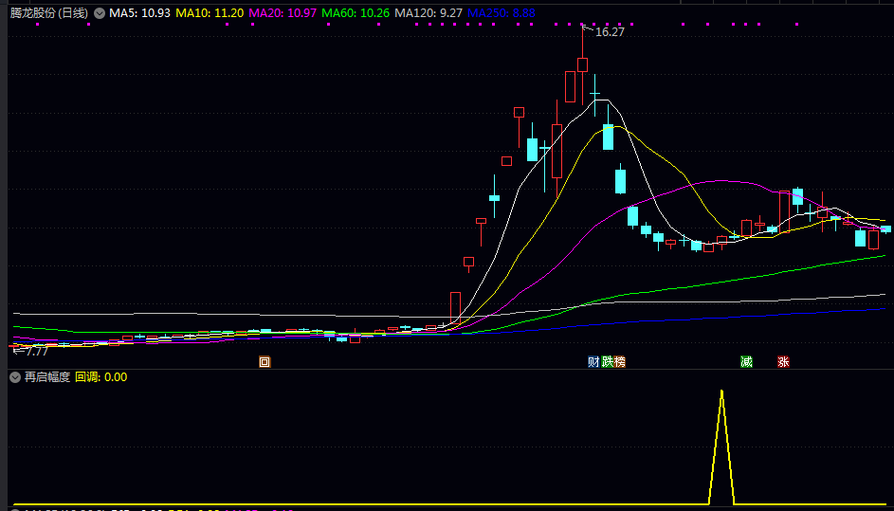The image size is (894, 511).
Task: Click the green 减 marker icon
Action: (746, 361)
